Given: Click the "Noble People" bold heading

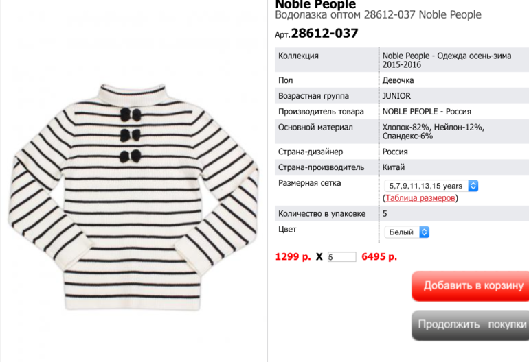Looking at the screenshot, I should pyautogui.click(x=315, y=4).
